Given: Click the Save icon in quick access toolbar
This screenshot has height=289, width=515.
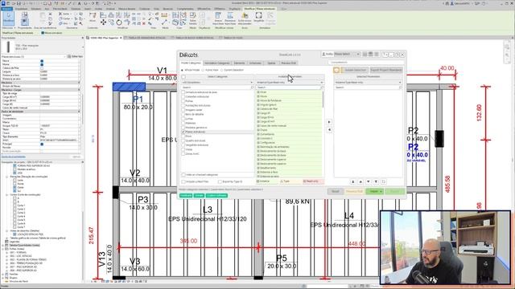Looking at the screenshot, I should 19,3.
